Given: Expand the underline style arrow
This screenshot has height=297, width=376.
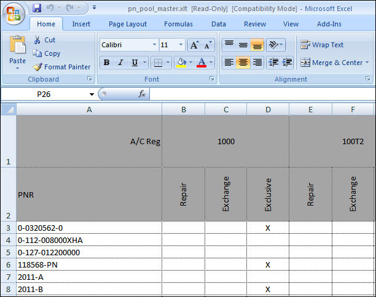Looking at the screenshot, I should pyautogui.click(x=144, y=63).
